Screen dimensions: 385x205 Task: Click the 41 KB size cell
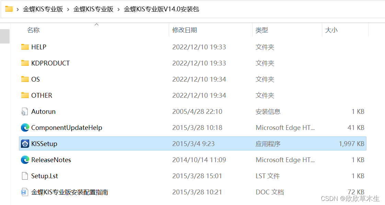pyautogui.click(x=356, y=128)
